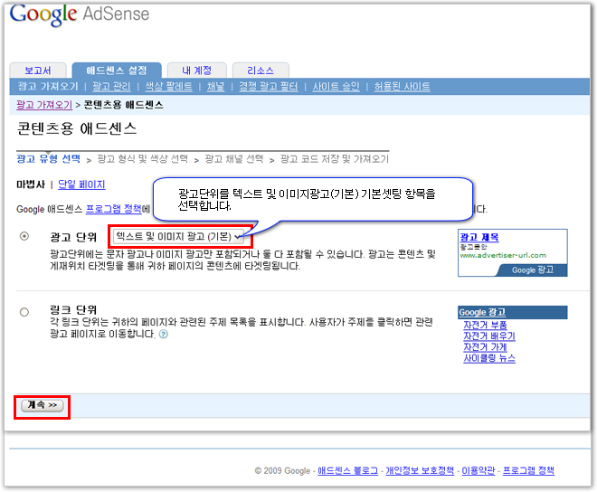The image size is (597, 492).
Task: Click the 광고 제목 sample ad link
Action: pyautogui.click(x=479, y=237)
